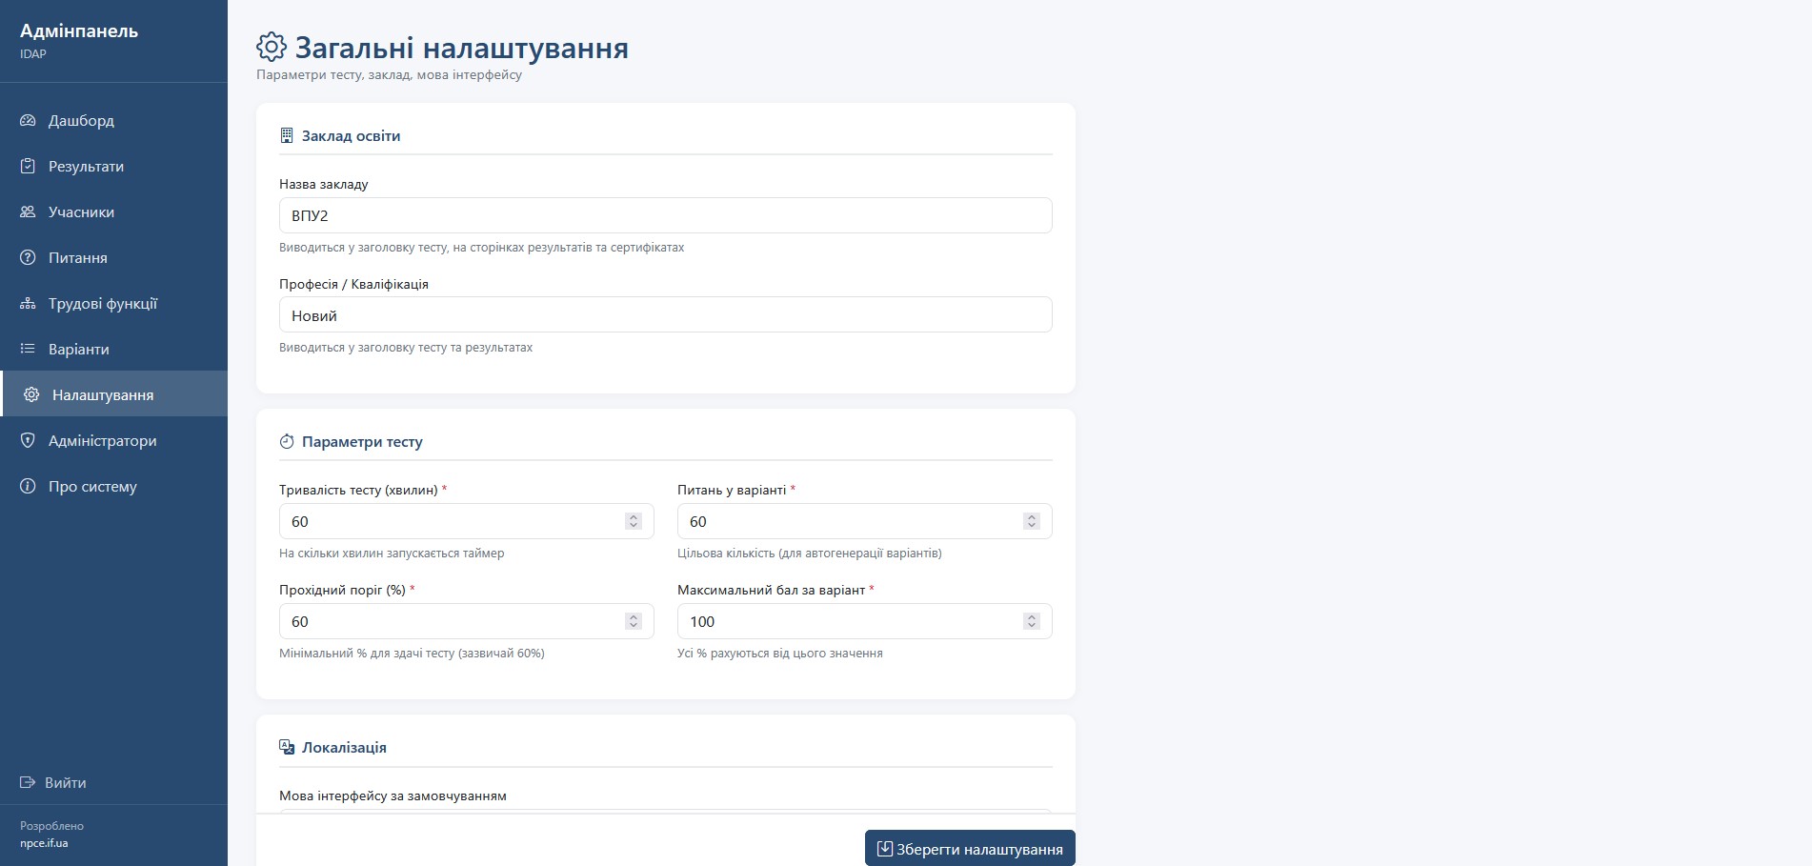
Task: Click the Вийти logout arrow icon
Action: 28,783
